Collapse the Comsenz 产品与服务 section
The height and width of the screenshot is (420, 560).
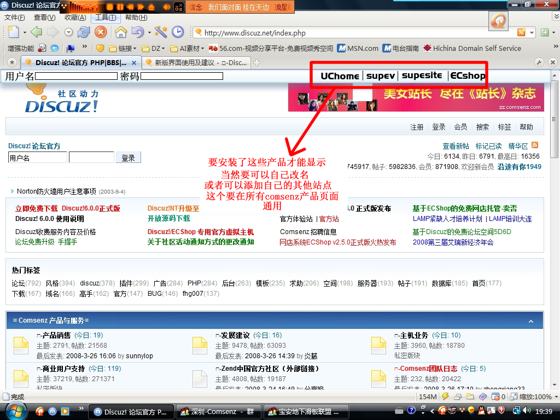click(x=531, y=321)
